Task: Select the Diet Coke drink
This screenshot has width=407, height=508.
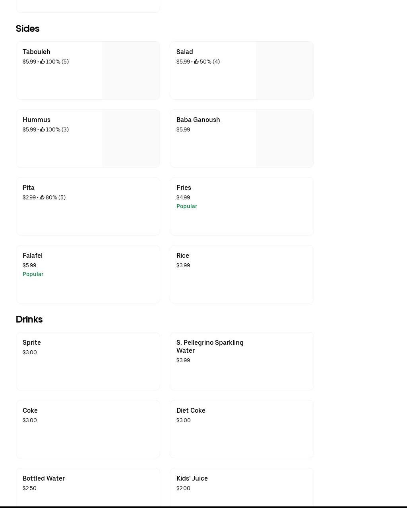Action: 191,410
